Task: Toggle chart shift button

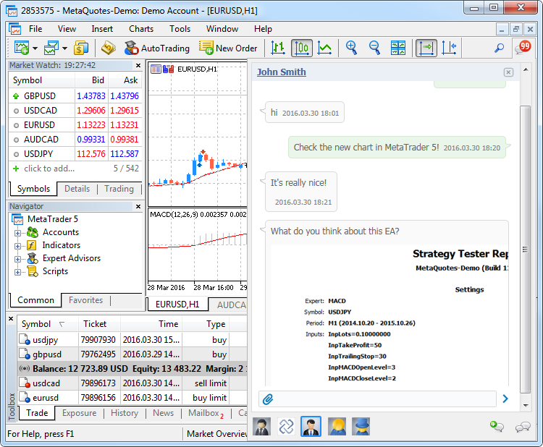Action: (x=449, y=48)
